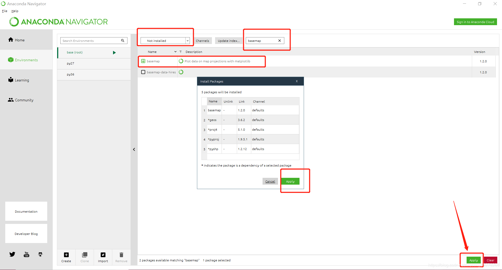
Task: Clear the basemap package search text
Action: [280, 41]
